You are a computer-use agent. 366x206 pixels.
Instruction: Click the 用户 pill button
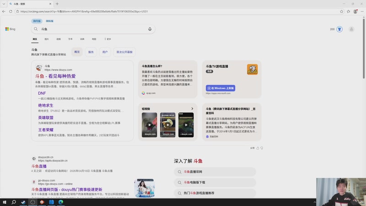[x=105, y=52]
